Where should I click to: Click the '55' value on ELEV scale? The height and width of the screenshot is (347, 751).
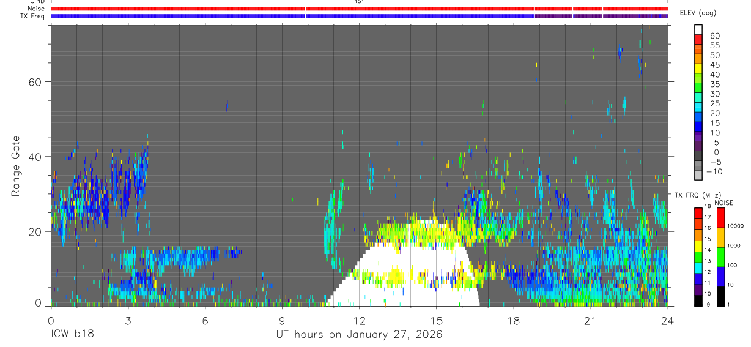tap(714, 46)
